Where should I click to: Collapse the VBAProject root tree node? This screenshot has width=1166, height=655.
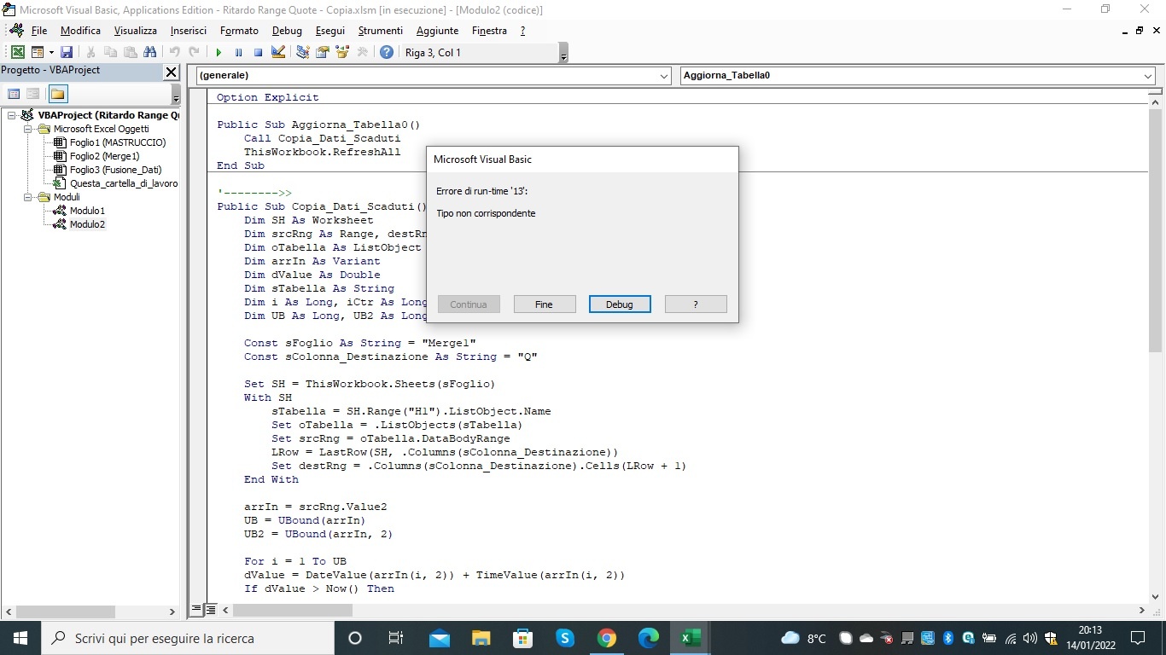pyautogui.click(x=12, y=115)
